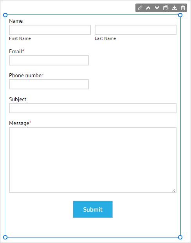Click the bottom-right selection handle
191x243 pixels.
[180, 237]
